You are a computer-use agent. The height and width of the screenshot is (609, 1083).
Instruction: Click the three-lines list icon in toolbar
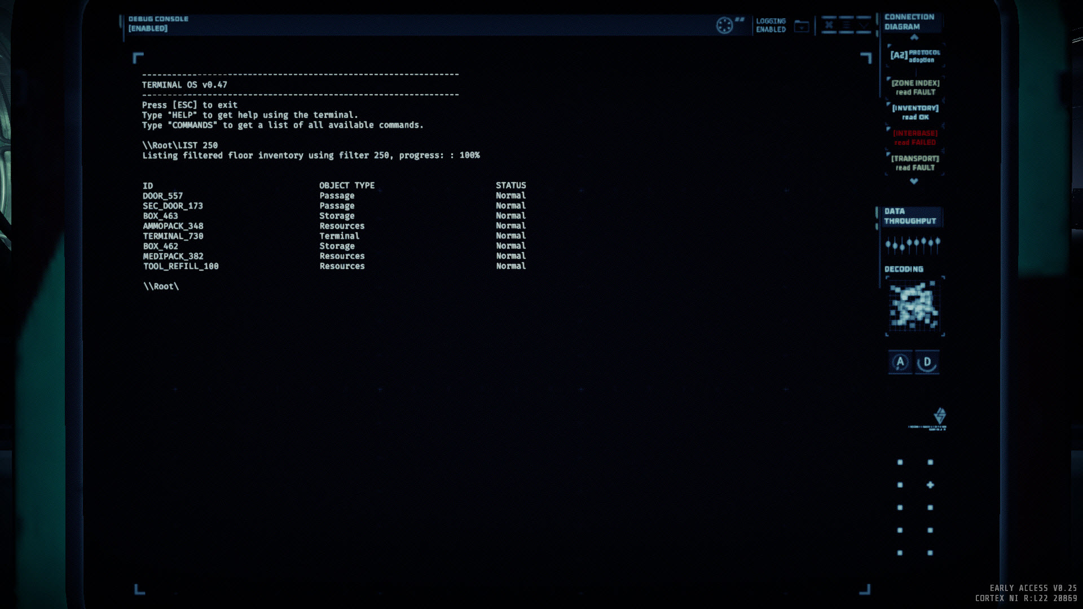tap(846, 25)
